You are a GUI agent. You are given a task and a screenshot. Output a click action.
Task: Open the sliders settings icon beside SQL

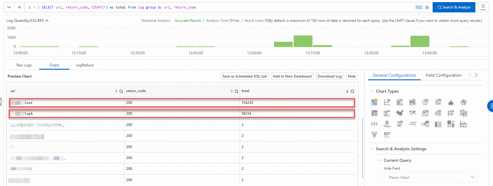pos(427,7)
